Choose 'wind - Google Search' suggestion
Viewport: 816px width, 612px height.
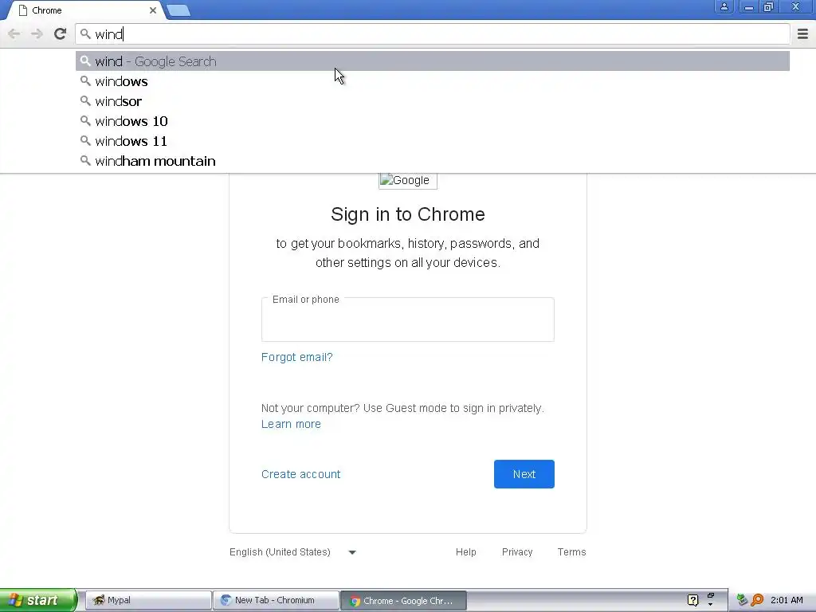point(433,61)
